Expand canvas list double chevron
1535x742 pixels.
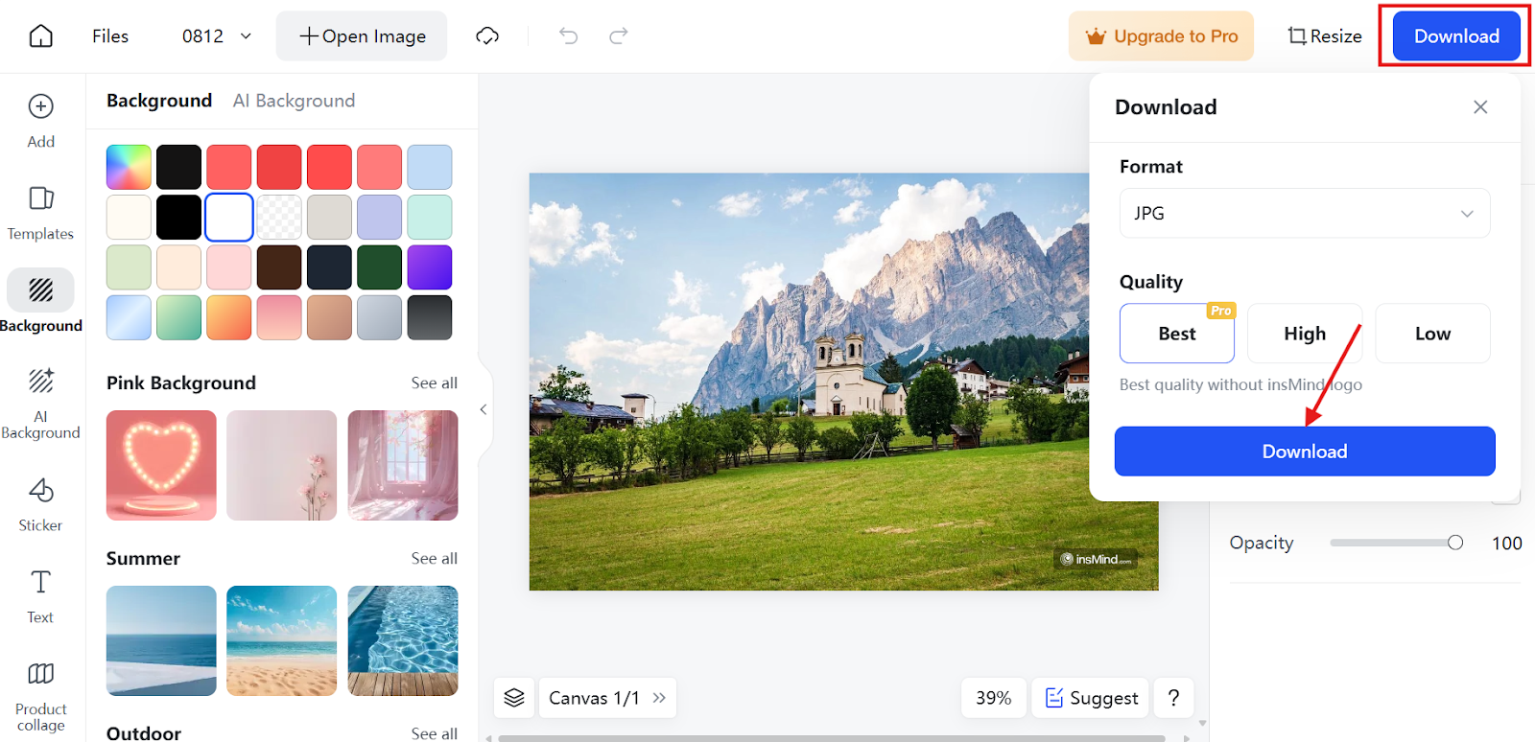659,698
